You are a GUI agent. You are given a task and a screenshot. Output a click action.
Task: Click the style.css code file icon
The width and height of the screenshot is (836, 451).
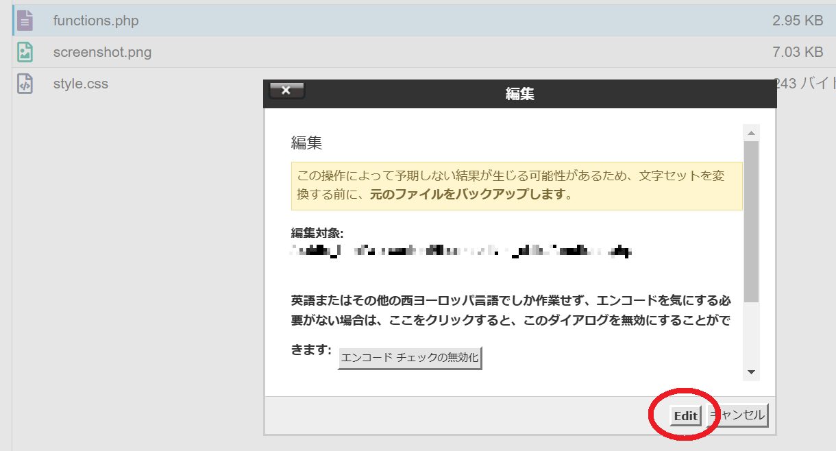25,84
